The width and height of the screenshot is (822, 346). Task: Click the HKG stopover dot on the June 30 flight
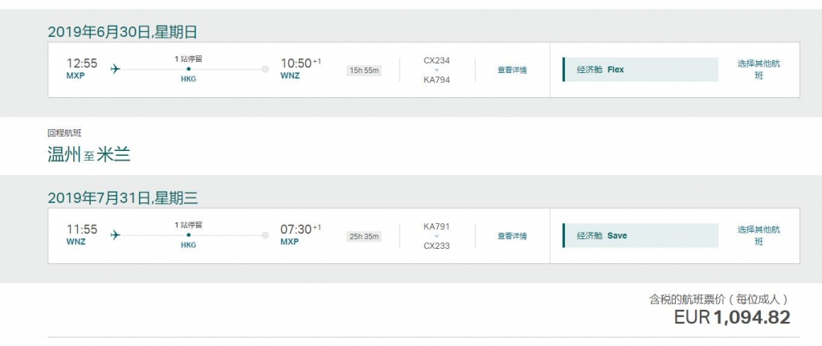pyautogui.click(x=189, y=69)
